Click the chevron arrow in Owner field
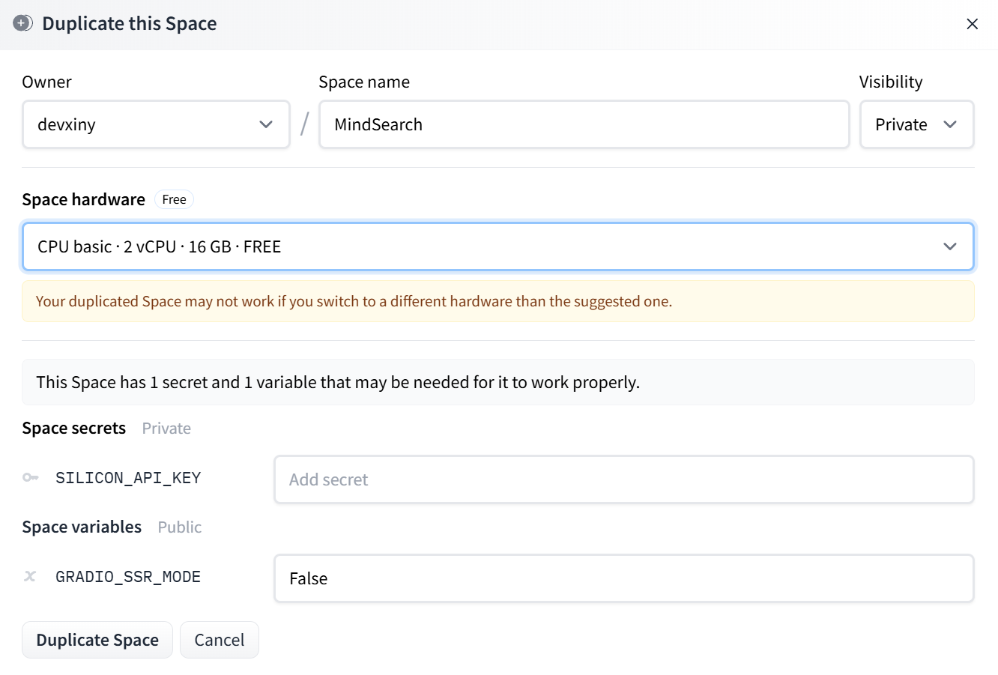This screenshot has height=675, width=998. (266, 124)
